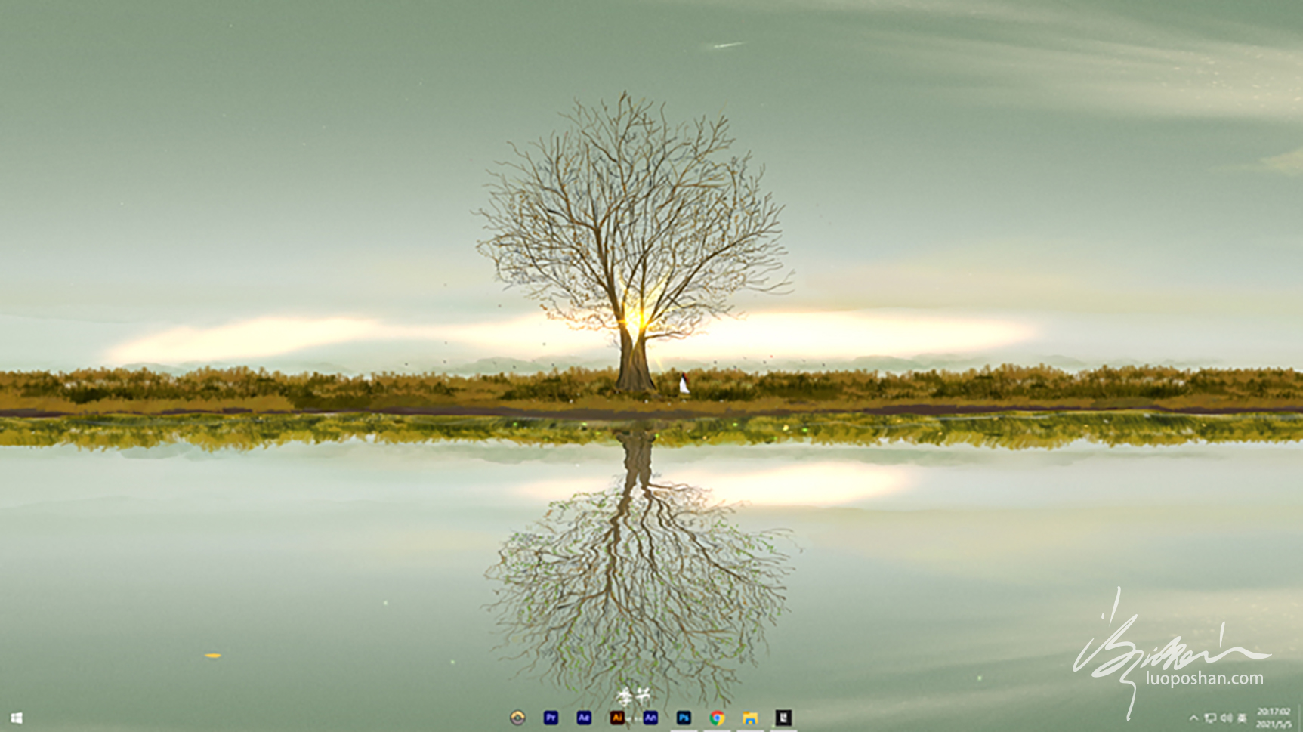
Task: Open File Explorer from the taskbar
Action: click(x=750, y=718)
